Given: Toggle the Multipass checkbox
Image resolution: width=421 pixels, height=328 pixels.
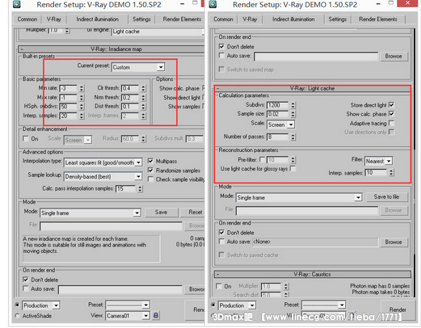Looking at the screenshot, I should pyautogui.click(x=151, y=161).
